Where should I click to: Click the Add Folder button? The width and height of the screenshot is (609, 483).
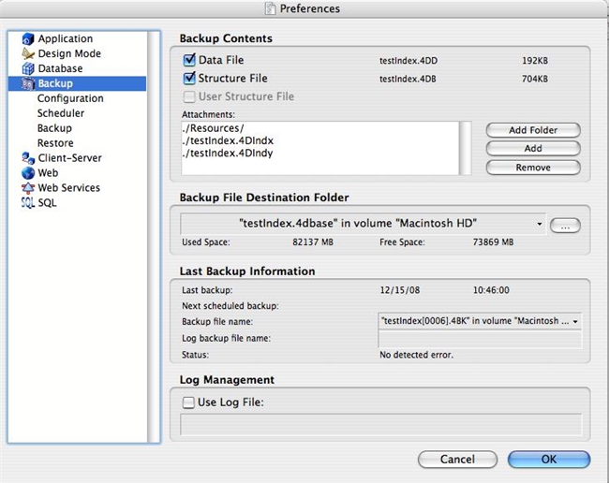point(532,130)
